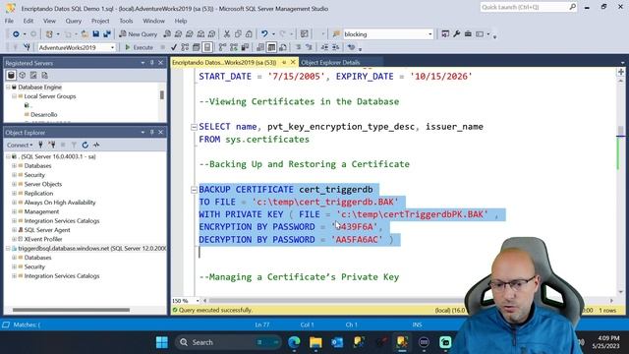Click the navigate Back arrow icon
This screenshot has width=629, height=354.
coord(16,34)
